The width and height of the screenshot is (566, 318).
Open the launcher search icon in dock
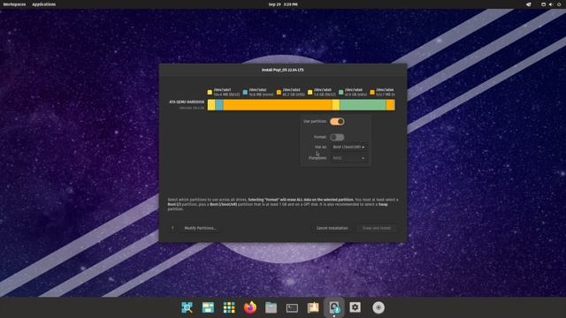tap(187, 307)
